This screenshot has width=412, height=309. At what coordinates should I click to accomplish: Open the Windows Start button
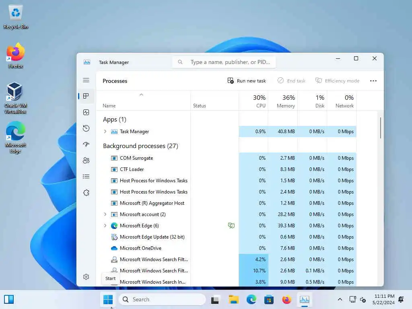click(108, 299)
